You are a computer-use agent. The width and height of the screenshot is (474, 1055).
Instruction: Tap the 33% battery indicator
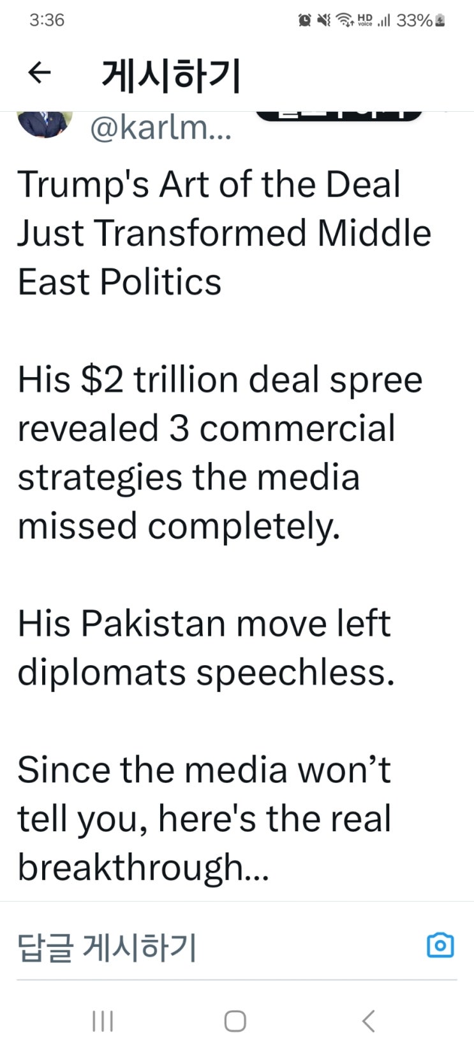[420, 20]
